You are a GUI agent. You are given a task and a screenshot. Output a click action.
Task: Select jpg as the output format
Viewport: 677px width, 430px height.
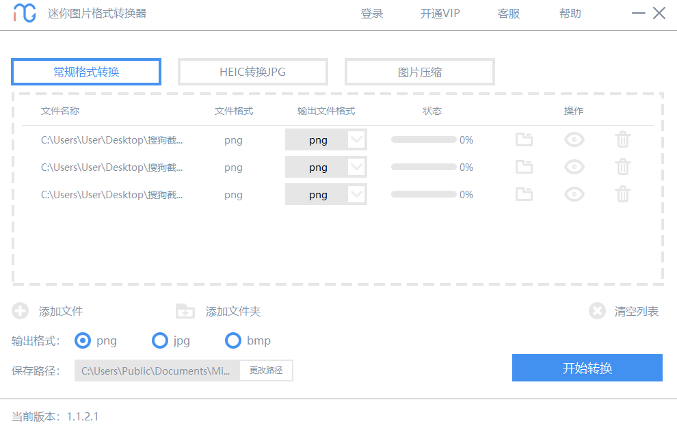point(161,340)
